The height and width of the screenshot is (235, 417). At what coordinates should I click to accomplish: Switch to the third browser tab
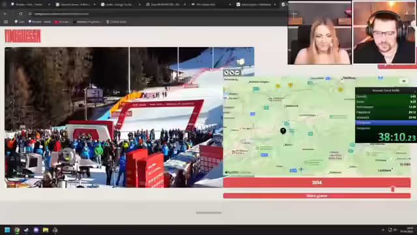(x=121, y=5)
